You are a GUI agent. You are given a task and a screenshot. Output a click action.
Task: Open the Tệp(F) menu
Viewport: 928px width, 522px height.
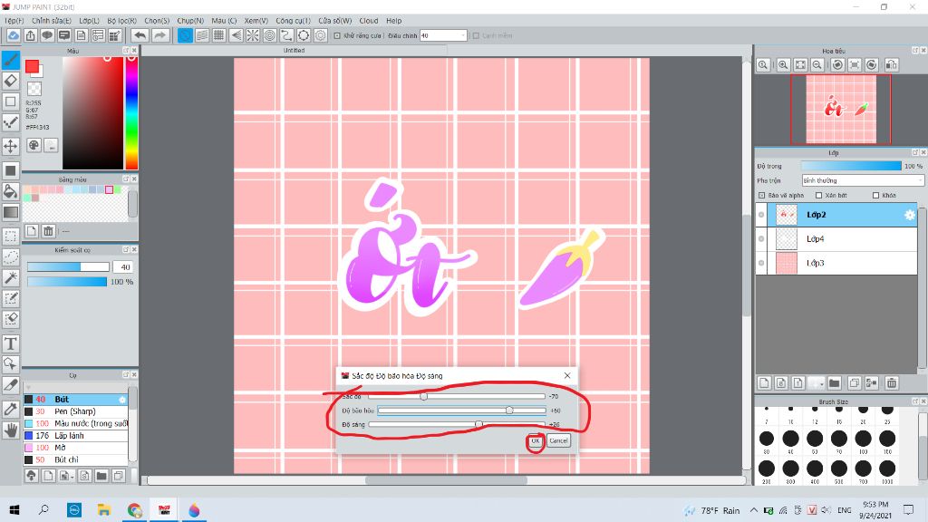click(x=14, y=20)
